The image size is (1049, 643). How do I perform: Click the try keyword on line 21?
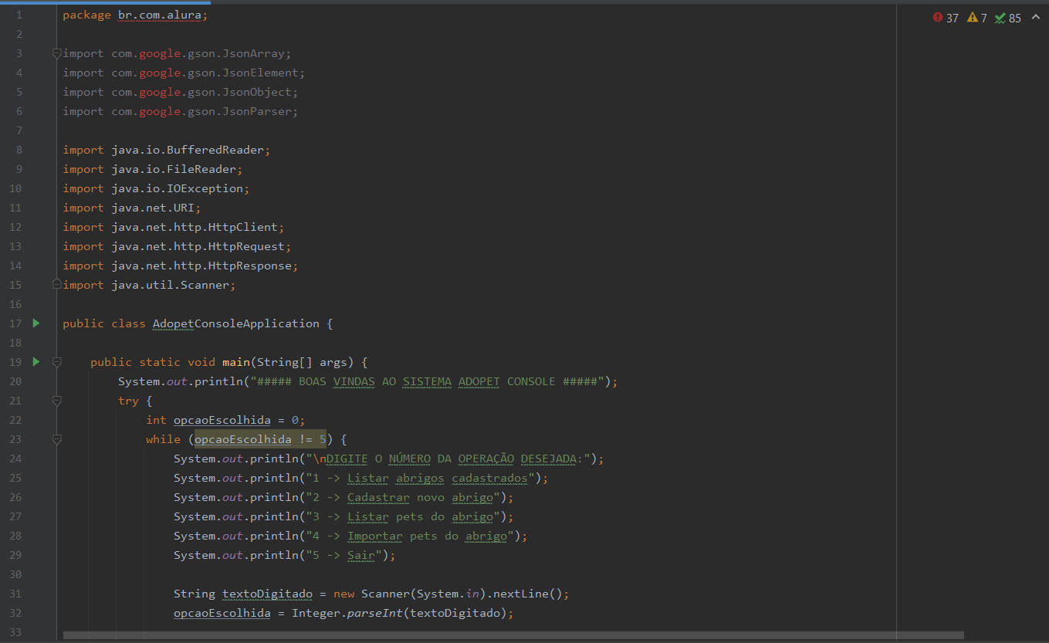tap(128, 401)
